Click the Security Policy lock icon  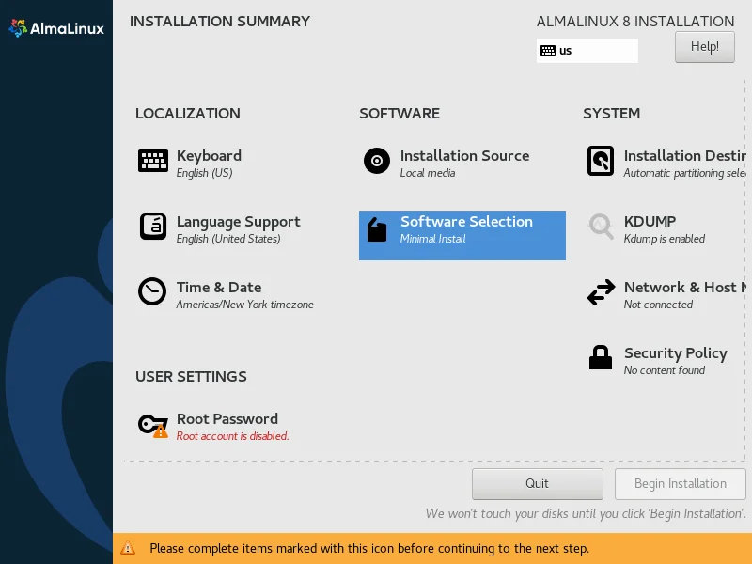[x=601, y=357]
